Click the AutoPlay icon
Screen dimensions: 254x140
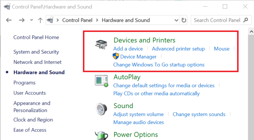pos(102,81)
